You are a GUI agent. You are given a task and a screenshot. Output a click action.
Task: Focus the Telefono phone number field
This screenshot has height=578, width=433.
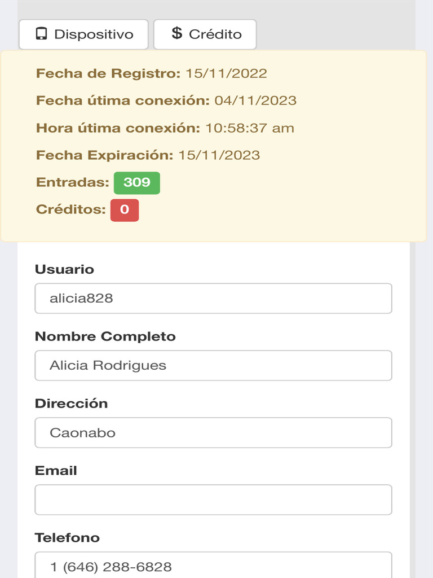213,566
